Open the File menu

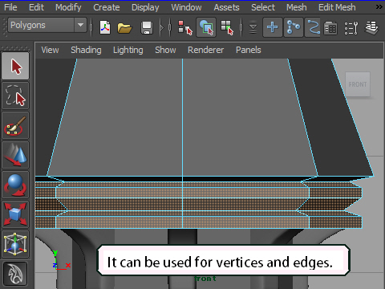point(10,7)
